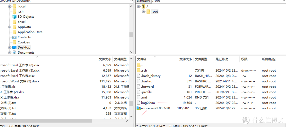The height and width of the screenshot is (127, 286).
Task: Select local file Excel 工作表 (2).xlsx
Action: [20, 65]
